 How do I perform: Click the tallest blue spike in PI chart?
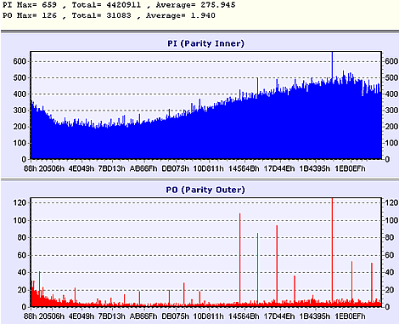point(332,65)
